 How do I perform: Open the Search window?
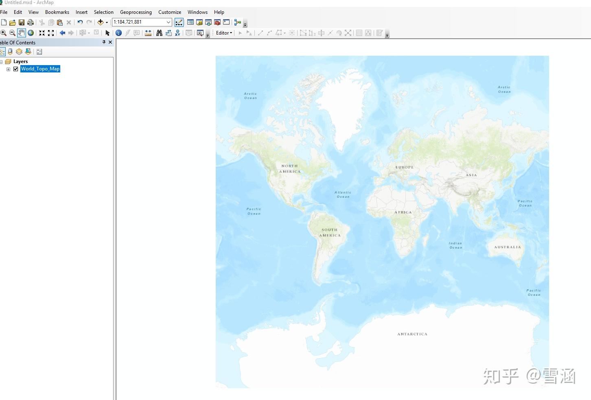[208, 22]
